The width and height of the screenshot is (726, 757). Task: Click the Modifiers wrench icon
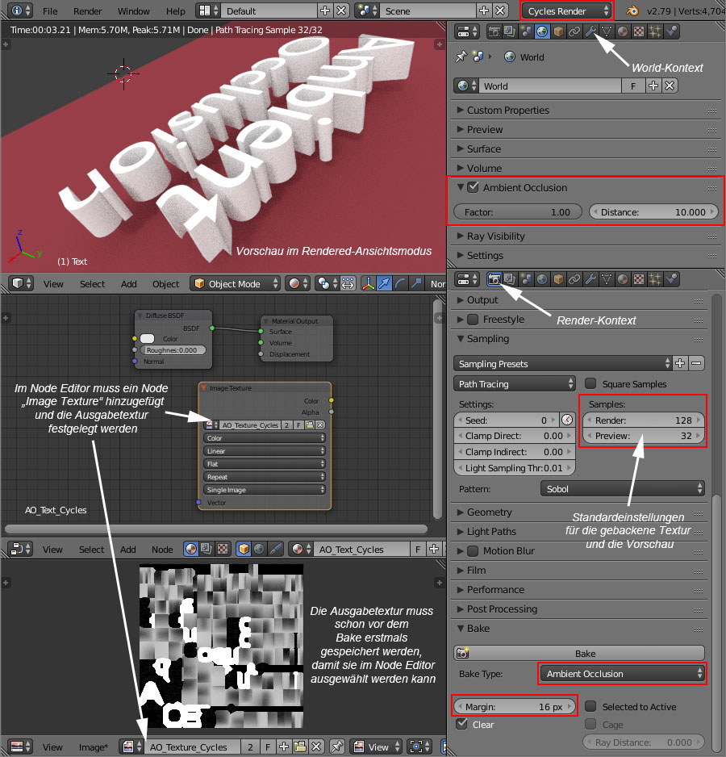(x=590, y=31)
